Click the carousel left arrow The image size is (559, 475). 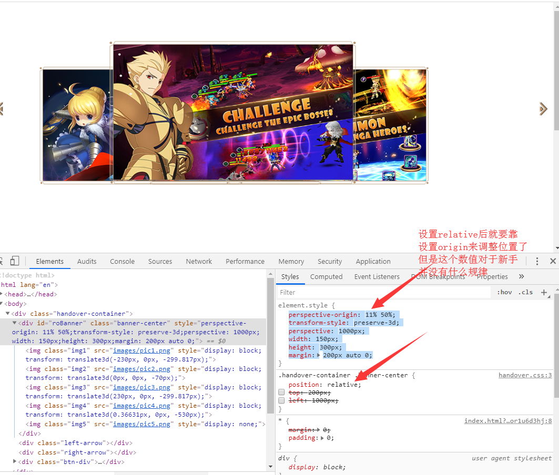[x=1, y=109]
